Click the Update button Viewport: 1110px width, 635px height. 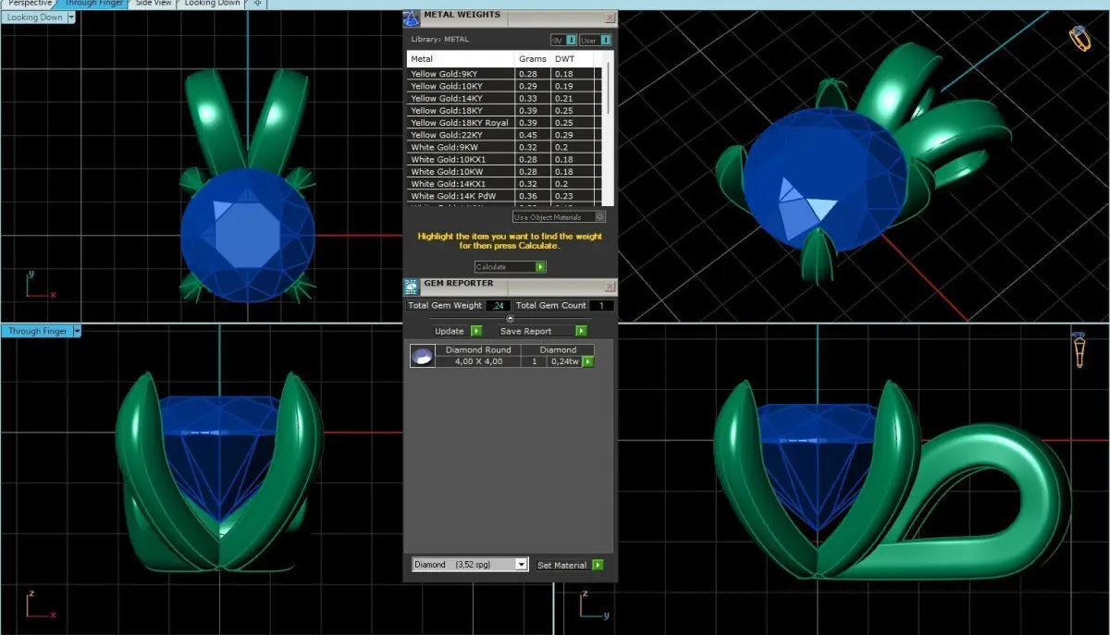450,331
